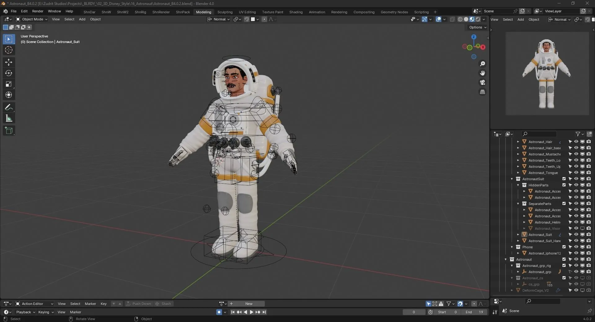Screen dimensions: 595x322
Task: Enable auto keying record button in timeline
Action: [219, 312]
